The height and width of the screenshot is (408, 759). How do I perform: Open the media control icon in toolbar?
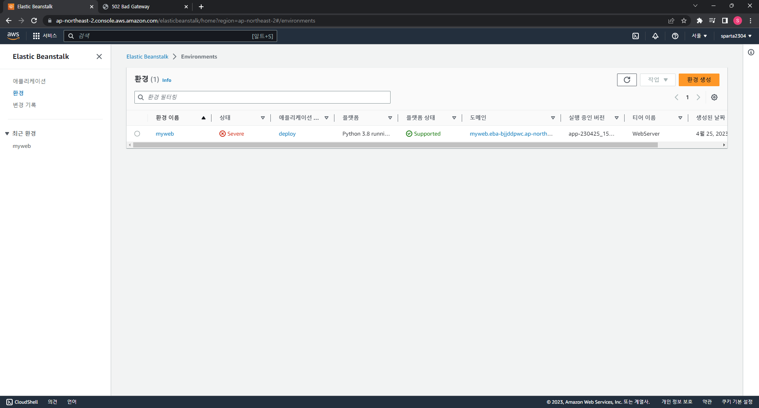(712, 21)
